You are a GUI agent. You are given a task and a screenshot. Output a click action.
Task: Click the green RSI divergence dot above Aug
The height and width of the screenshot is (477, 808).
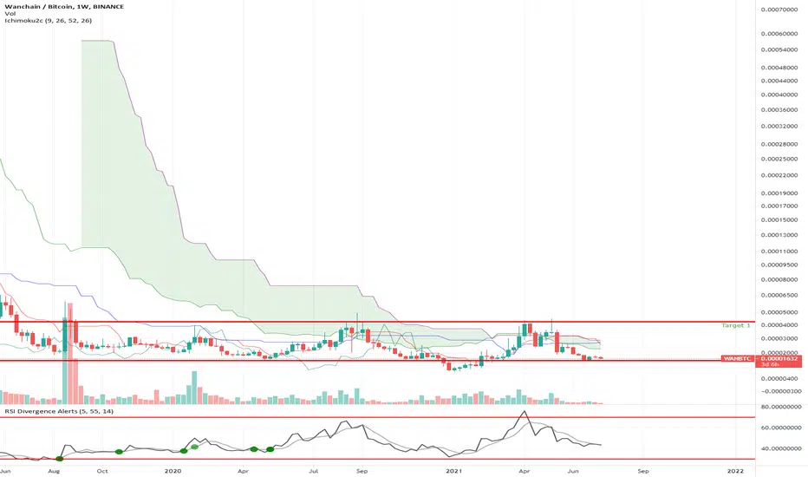(x=60, y=459)
